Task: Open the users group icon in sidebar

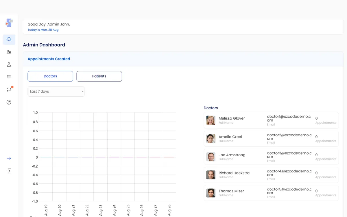Action: click(x=9, y=52)
